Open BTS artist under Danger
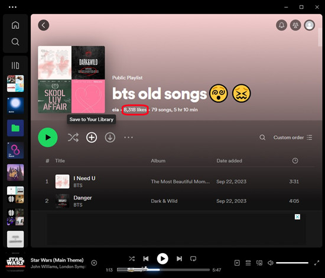Viewport: 325px width, 278px height. [x=78, y=205]
